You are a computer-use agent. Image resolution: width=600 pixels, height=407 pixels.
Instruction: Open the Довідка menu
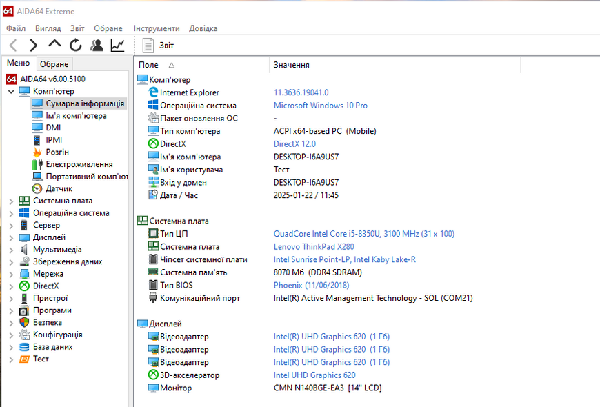203,28
